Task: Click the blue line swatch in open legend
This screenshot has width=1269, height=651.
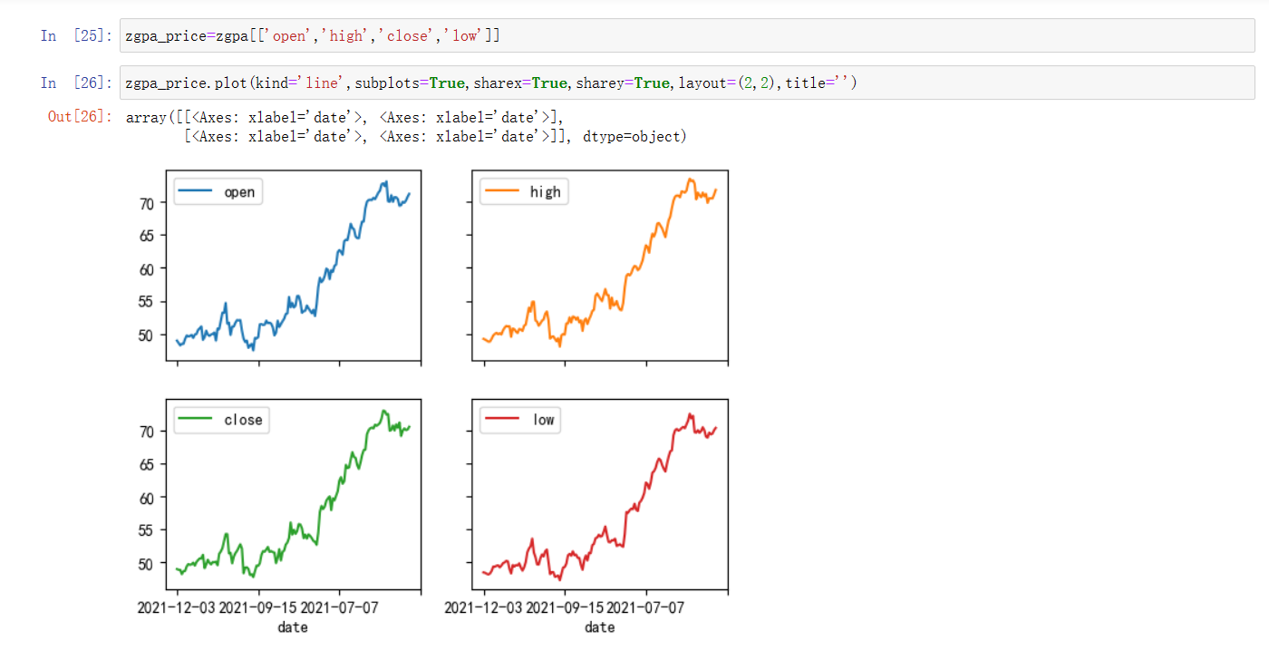Action: coord(195,191)
